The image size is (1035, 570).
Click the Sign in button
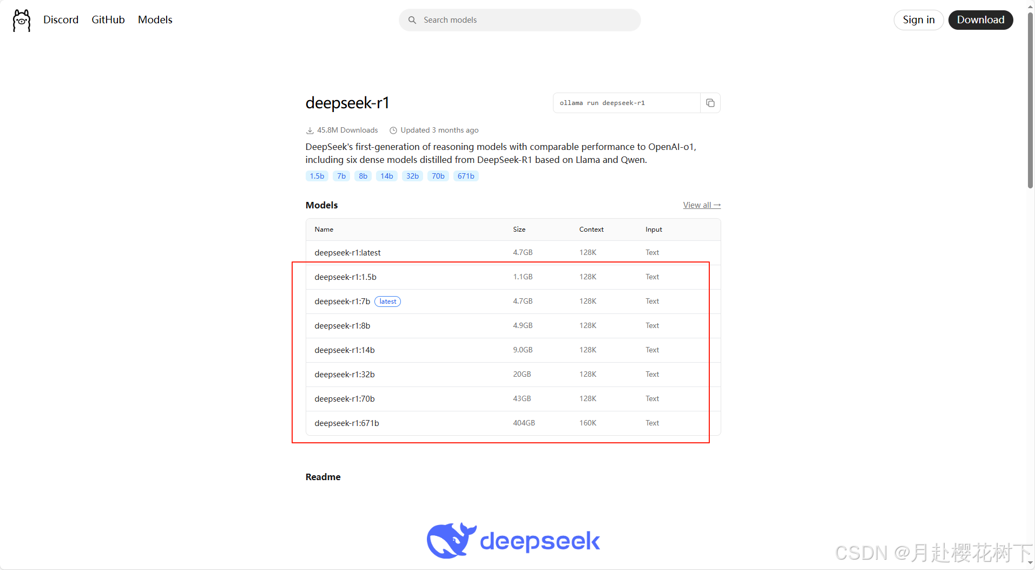pyautogui.click(x=919, y=20)
